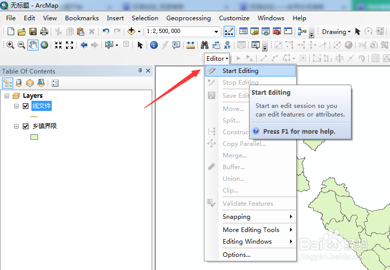
Task: Collapse the 乡镇界限 layer node
Action: (16, 127)
